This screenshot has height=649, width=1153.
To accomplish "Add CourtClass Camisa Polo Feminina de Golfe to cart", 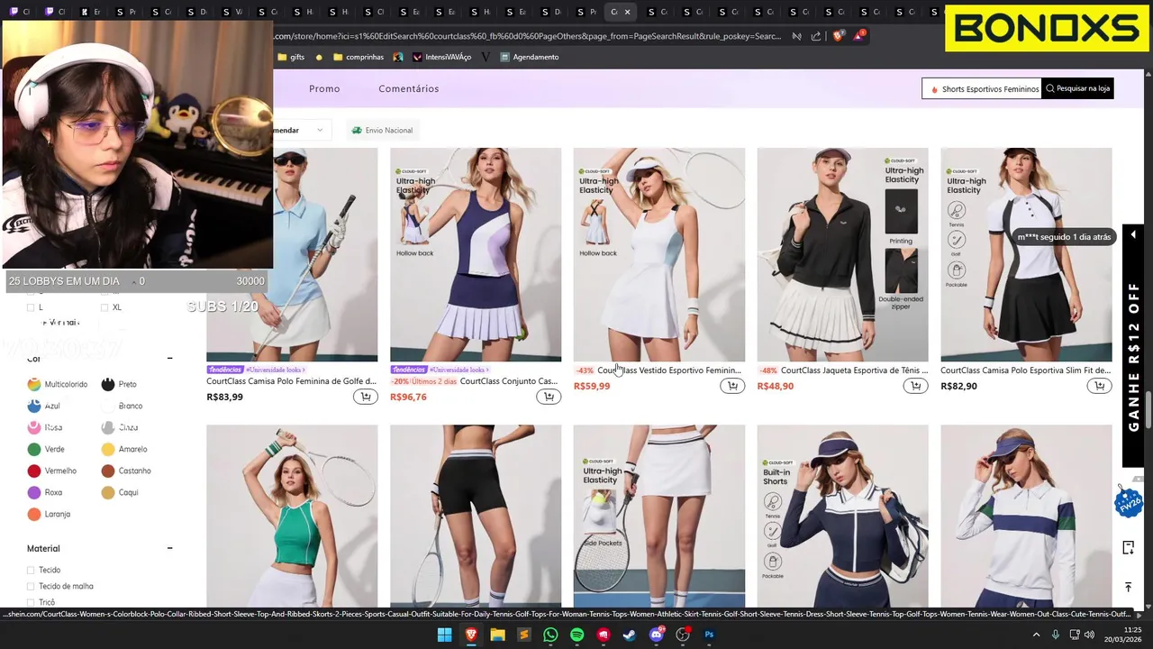I will pos(365,397).
